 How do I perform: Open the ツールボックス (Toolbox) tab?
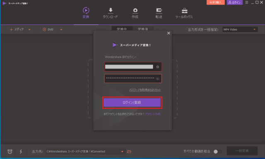(x=184, y=13)
